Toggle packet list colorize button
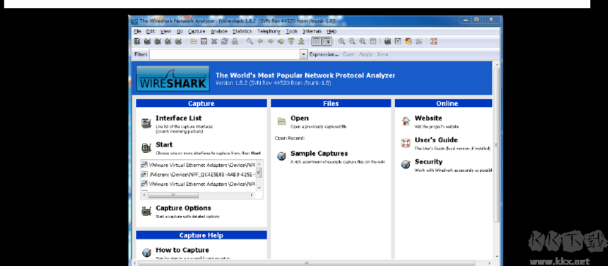 tap(317, 41)
